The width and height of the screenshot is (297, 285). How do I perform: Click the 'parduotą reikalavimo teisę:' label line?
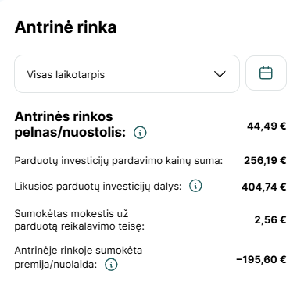coord(80,226)
